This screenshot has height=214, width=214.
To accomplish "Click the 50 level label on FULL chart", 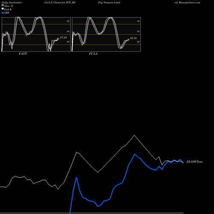I will 138,31.
